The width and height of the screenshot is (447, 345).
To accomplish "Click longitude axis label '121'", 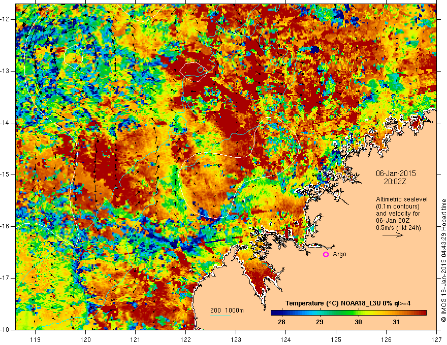I will 136,339.
